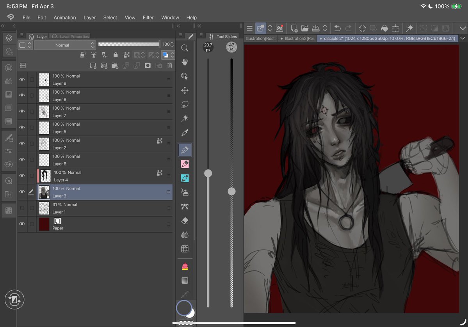Screen dimensions: 468x327
Task: Show Layer 1 by toggling visibility
Action: tap(22, 208)
